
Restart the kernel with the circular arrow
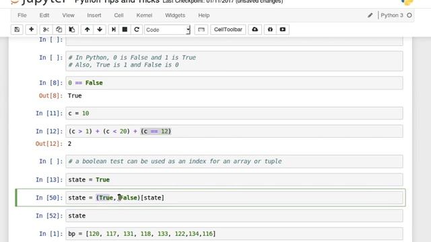[137, 30]
